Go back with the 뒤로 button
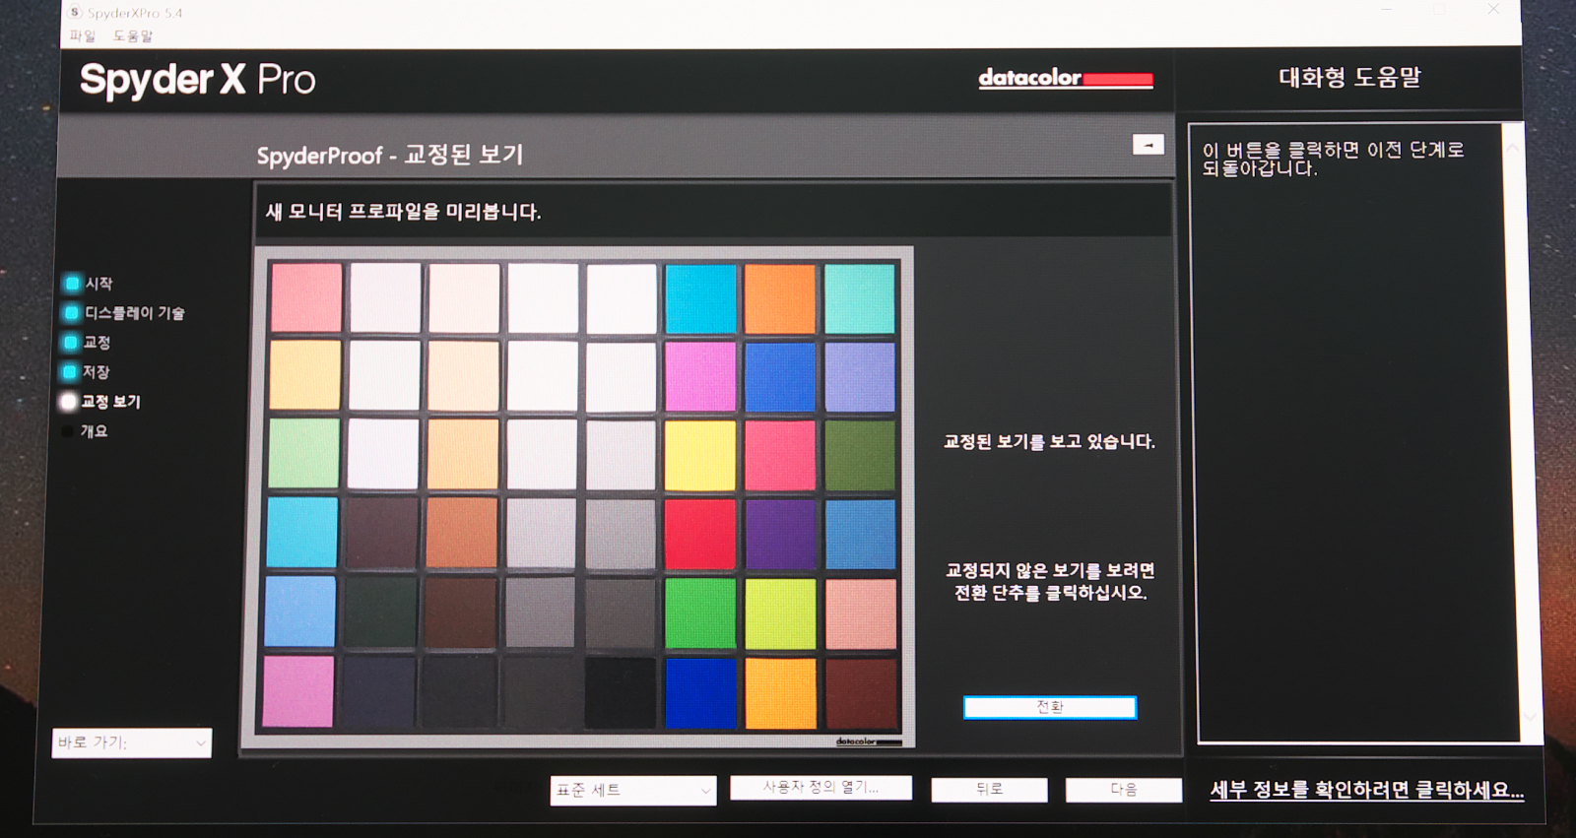 (989, 790)
